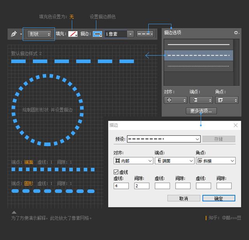Open the 斜接 corner dropdown in dialog
The width and height of the screenshot is (249, 240).
(x=216, y=161)
